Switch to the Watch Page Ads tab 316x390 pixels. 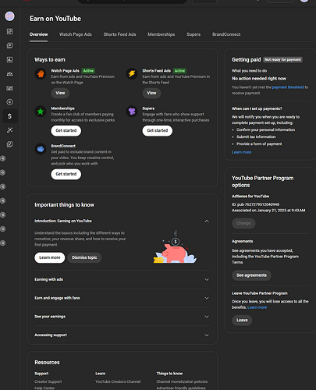76,34
